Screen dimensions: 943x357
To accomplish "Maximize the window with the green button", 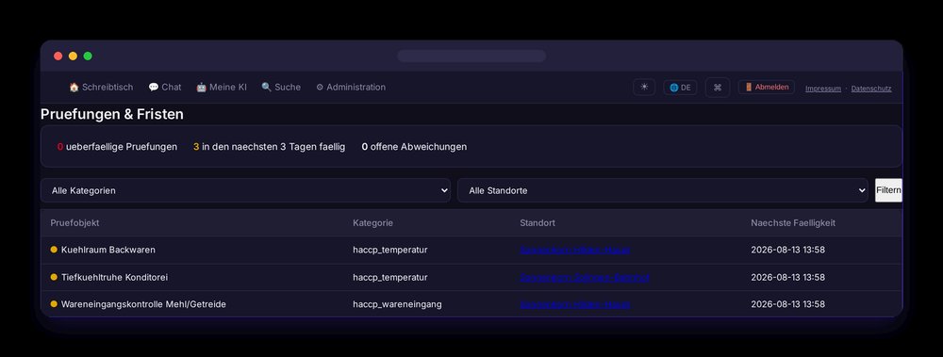I will click(x=88, y=56).
